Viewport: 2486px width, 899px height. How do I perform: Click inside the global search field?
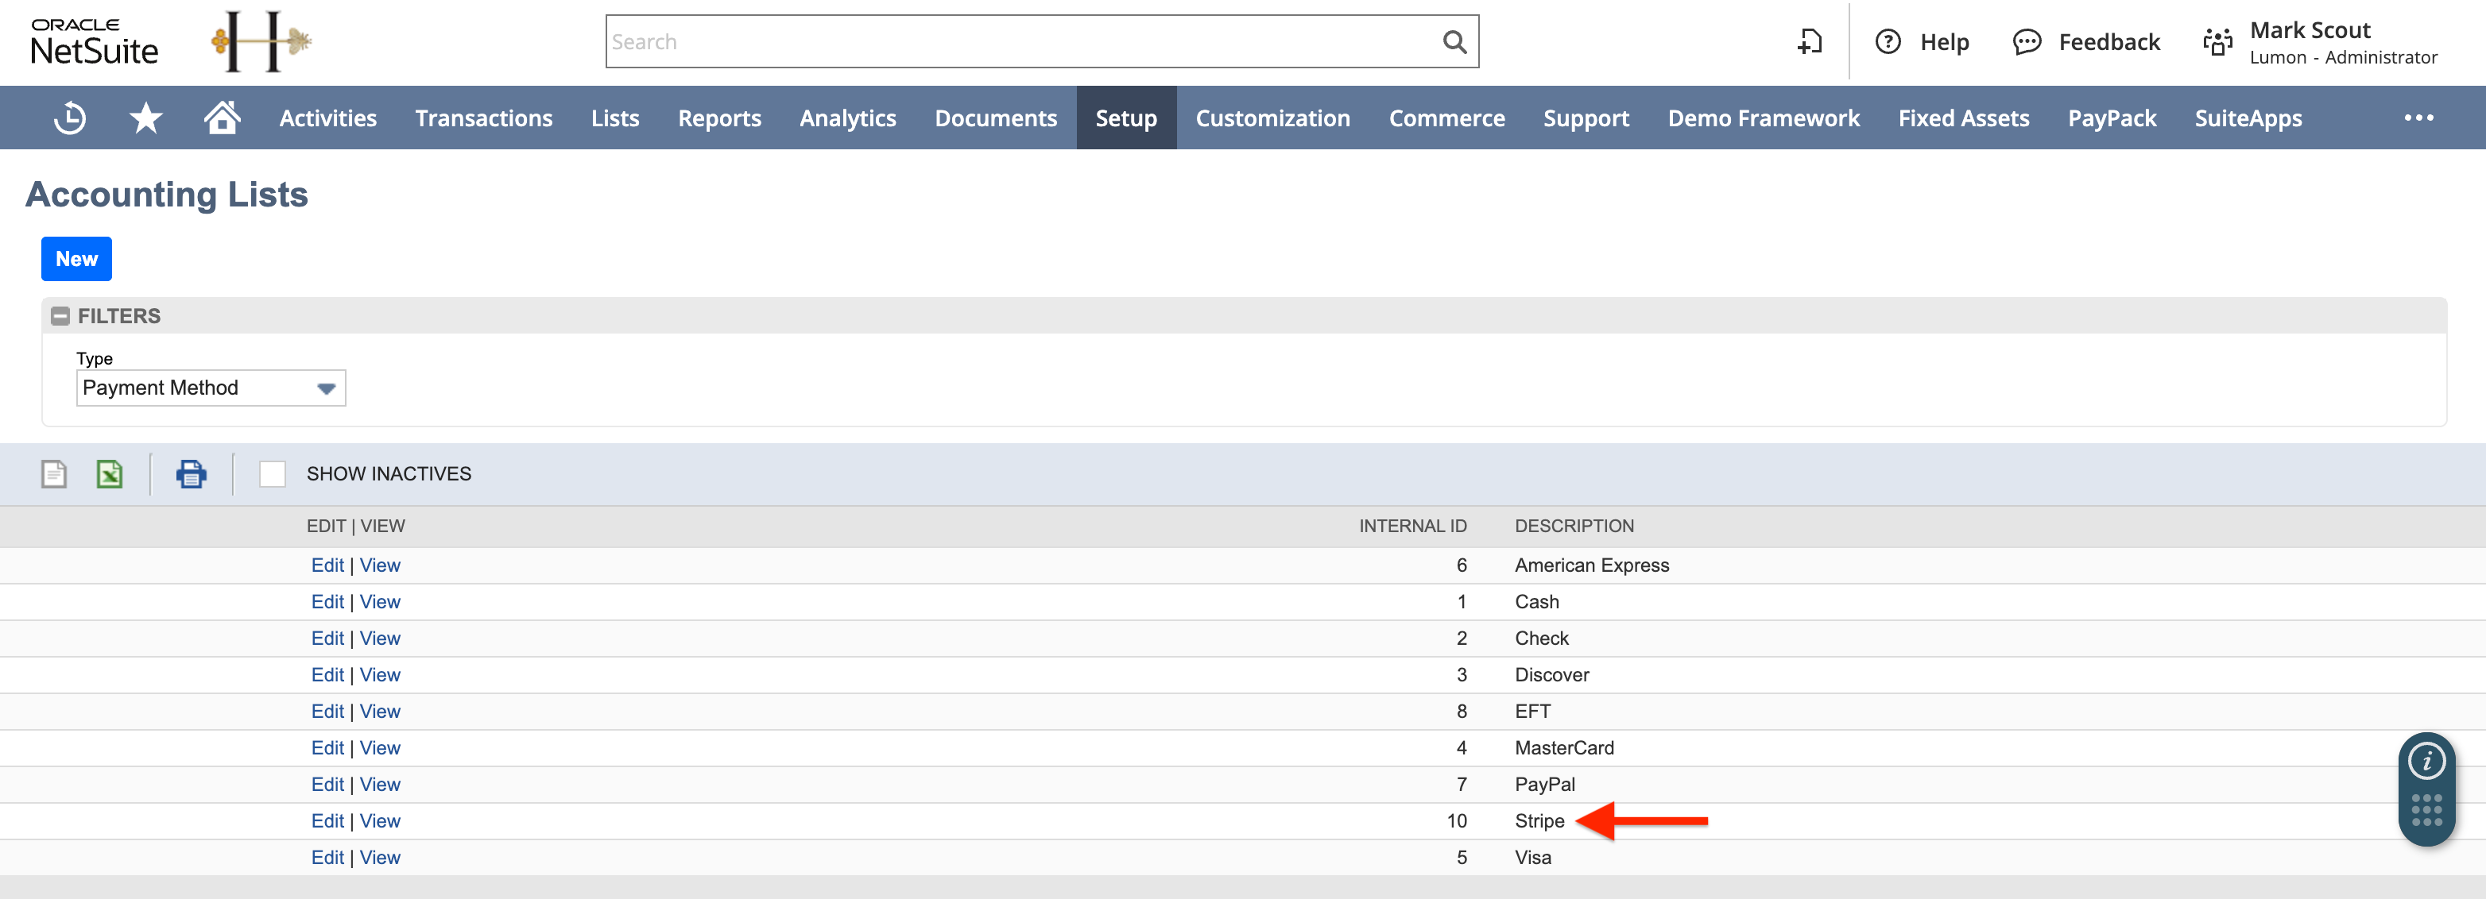[965, 41]
